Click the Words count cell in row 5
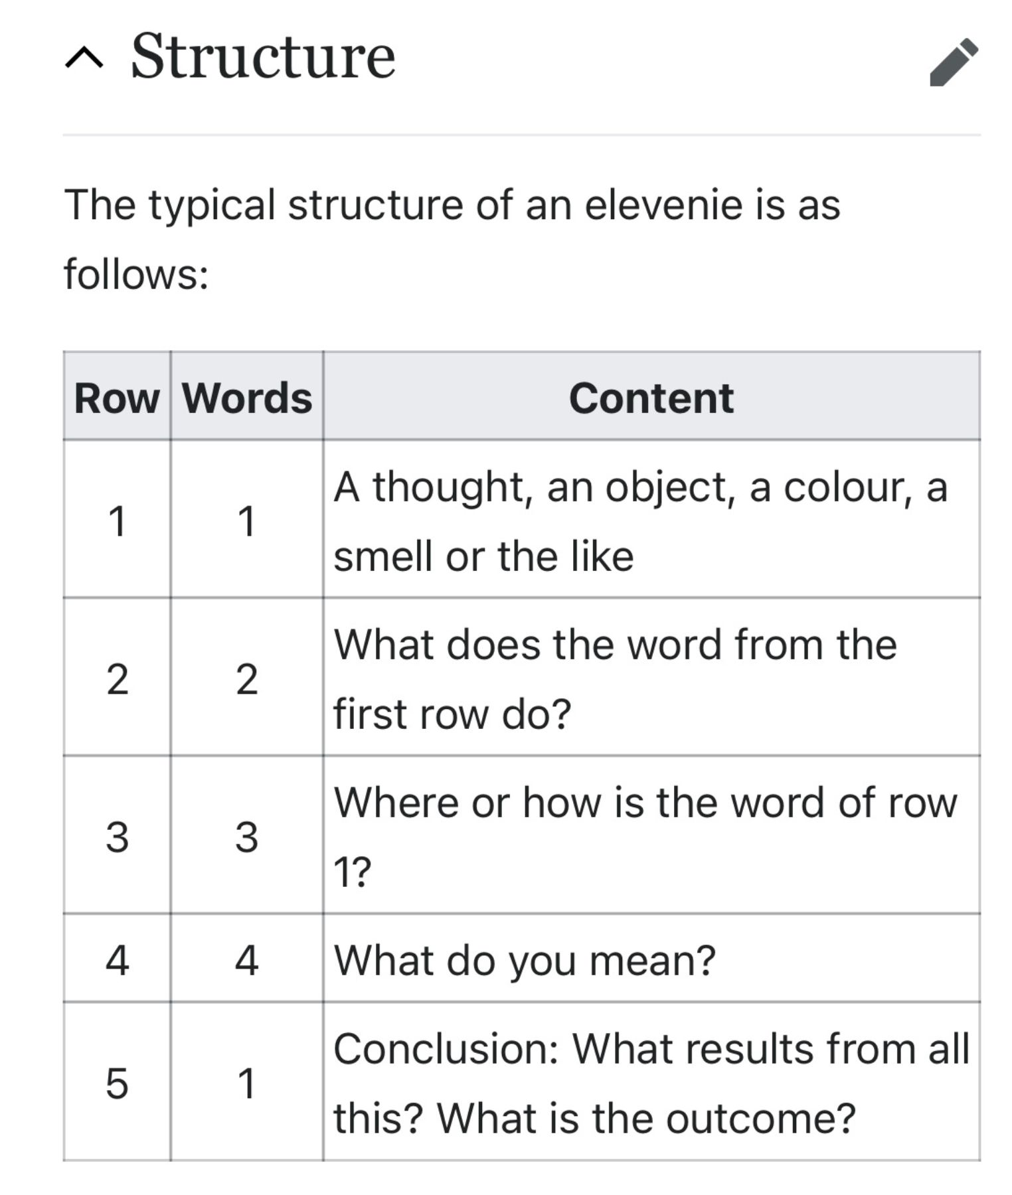The image size is (1012, 1195). tap(246, 1083)
